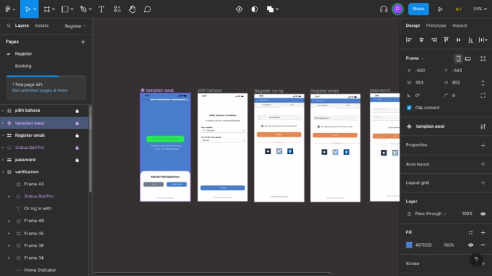
Task: Toggle layer visibility eye icon
Action: [482, 213]
